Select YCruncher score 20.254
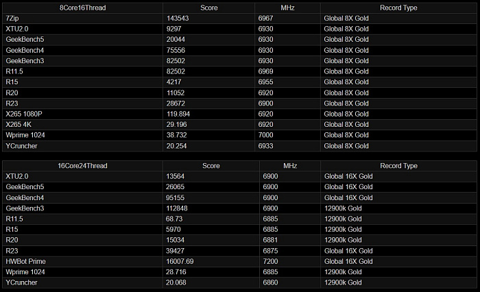Screen dimensions: 480x292 [177, 146]
